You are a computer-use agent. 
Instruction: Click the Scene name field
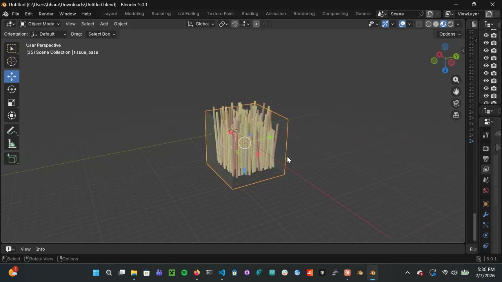[x=403, y=14]
